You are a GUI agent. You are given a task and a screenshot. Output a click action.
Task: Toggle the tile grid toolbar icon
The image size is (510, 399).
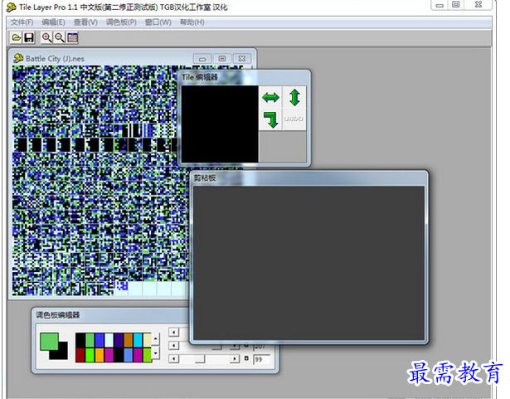(x=72, y=38)
